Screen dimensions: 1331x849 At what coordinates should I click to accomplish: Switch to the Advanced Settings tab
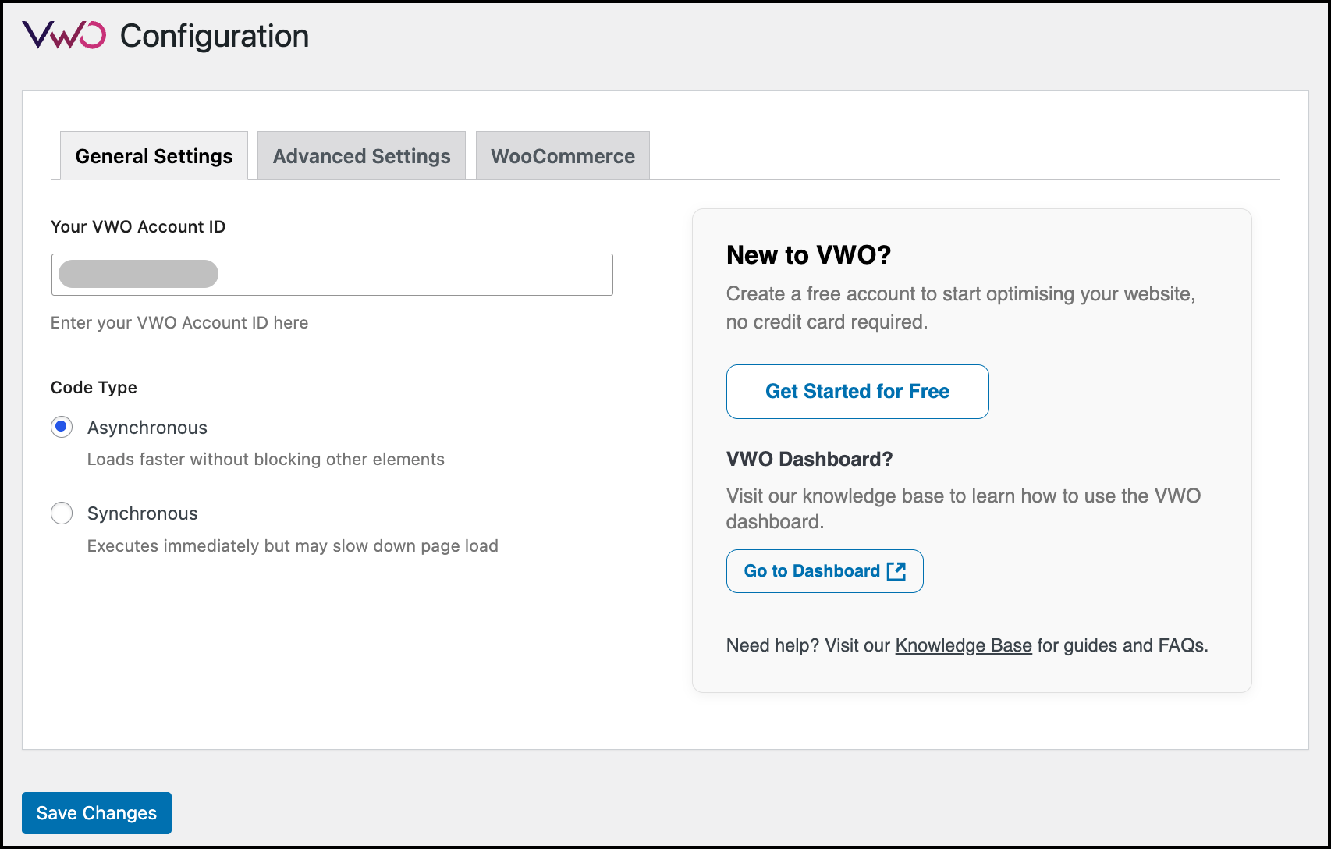(361, 156)
